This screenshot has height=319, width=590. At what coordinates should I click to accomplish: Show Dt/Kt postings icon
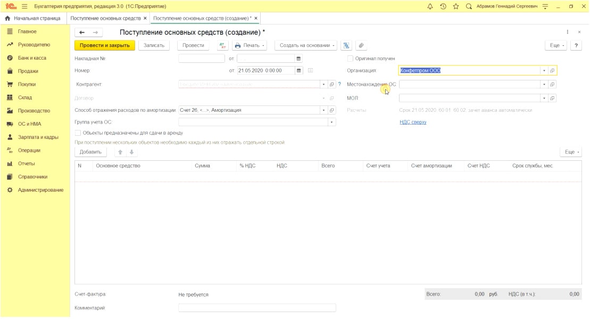(x=223, y=46)
